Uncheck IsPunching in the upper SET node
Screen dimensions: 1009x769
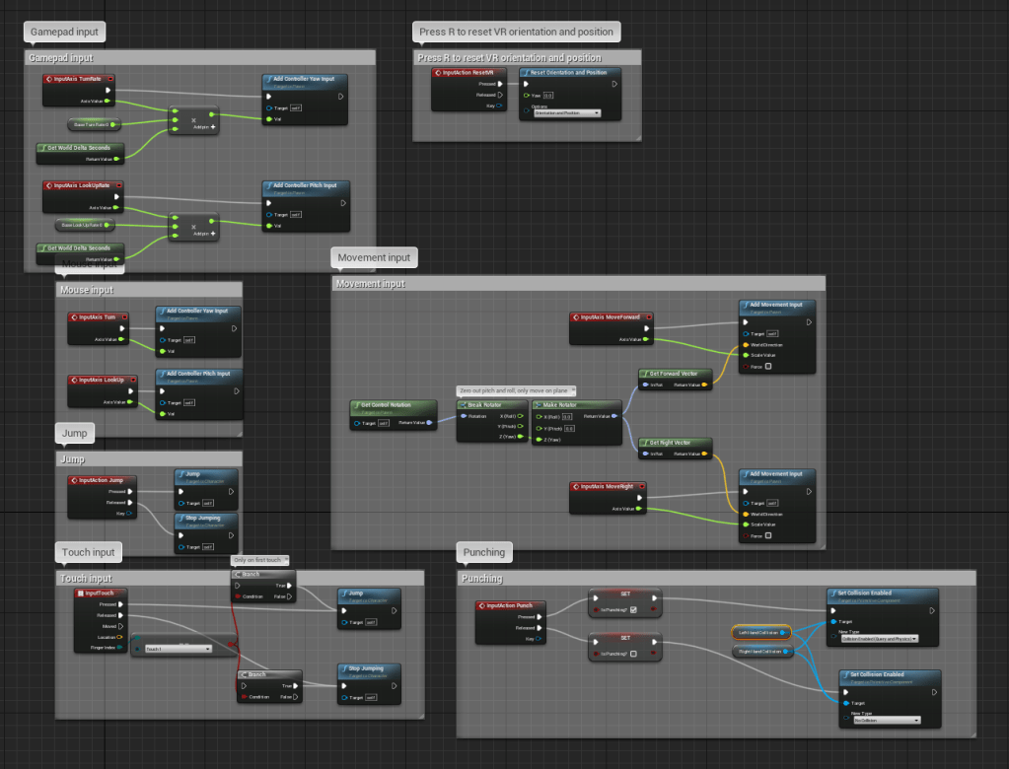click(x=633, y=609)
